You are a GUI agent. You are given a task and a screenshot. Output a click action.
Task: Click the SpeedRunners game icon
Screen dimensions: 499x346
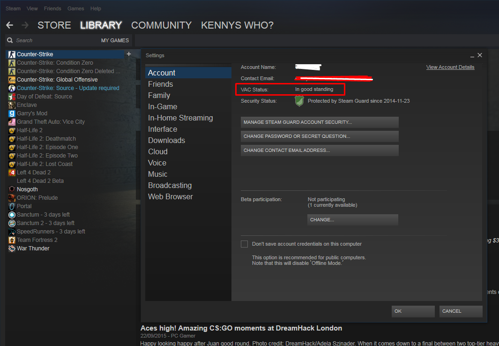[12, 232]
